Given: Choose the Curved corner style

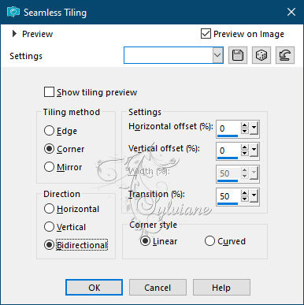Looking at the screenshot, I should click(x=209, y=241).
